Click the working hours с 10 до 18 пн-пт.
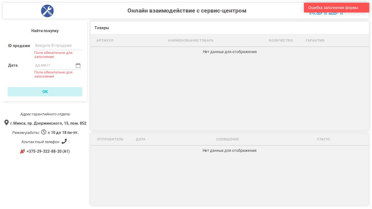This screenshot has height=209, width=372. [63, 133]
